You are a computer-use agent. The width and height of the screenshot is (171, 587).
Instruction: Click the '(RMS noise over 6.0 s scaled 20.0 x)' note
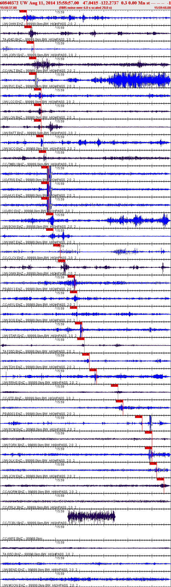[85, 8]
